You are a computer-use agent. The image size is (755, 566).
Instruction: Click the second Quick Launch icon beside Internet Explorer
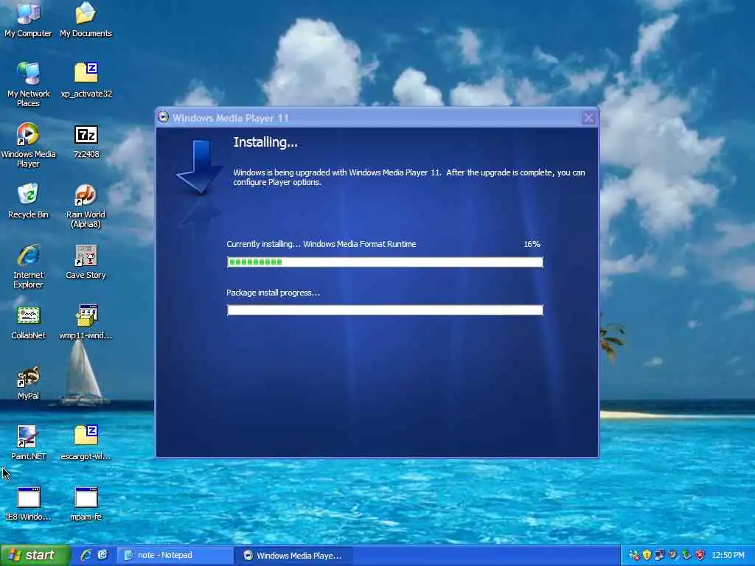coord(102,555)
